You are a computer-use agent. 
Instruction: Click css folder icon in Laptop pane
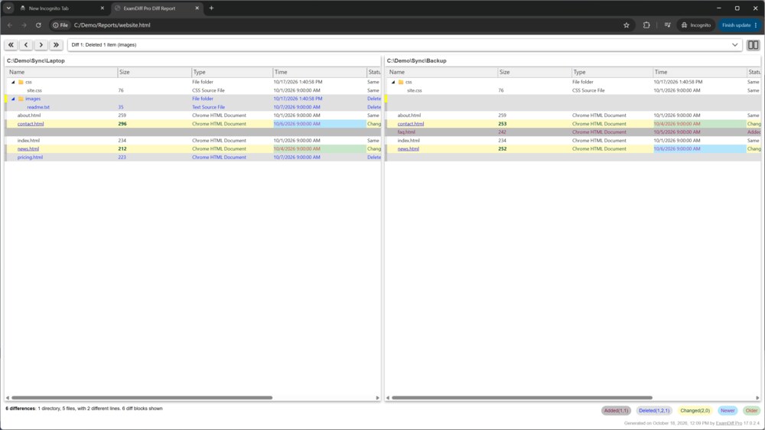[x=21, y=82]
